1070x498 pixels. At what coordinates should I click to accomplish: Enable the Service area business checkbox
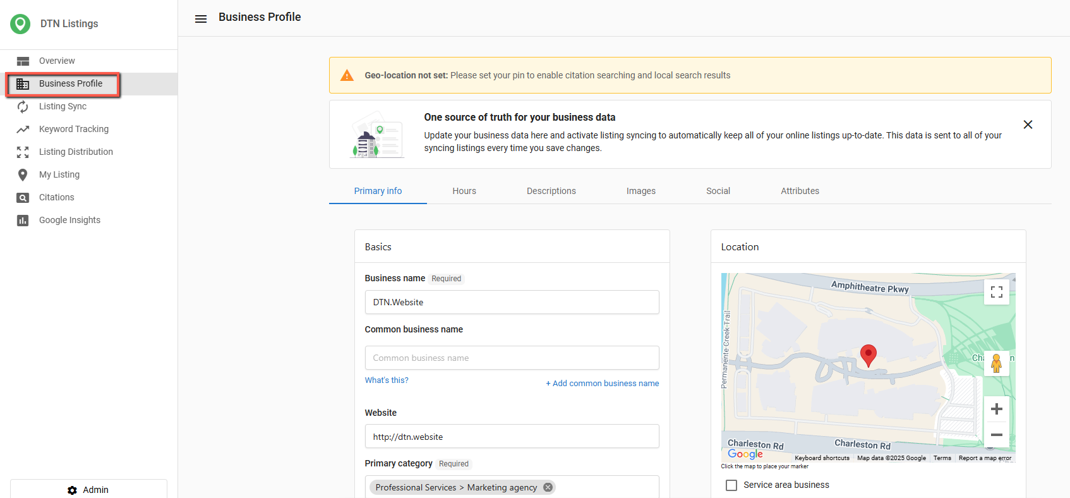click(x=731, y=485)
